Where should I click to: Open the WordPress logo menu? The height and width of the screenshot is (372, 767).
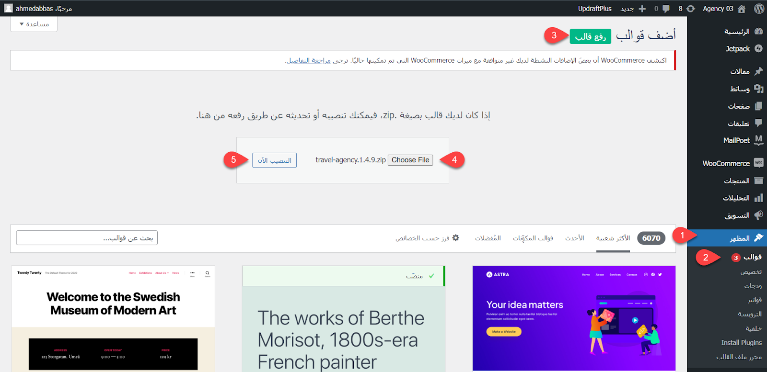[x=759, y=9]
